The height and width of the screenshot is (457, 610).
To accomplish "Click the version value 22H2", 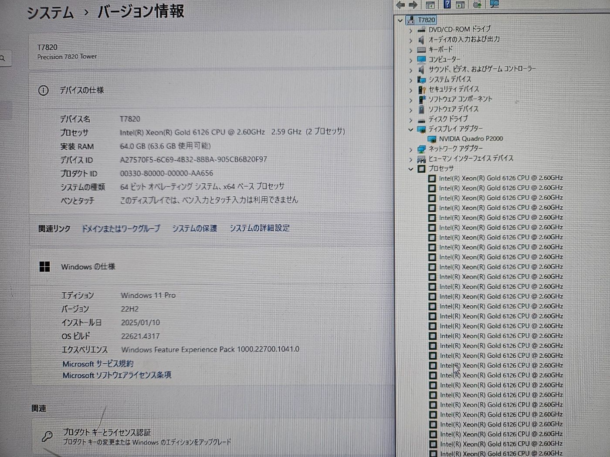I will [x=129, y=309].
